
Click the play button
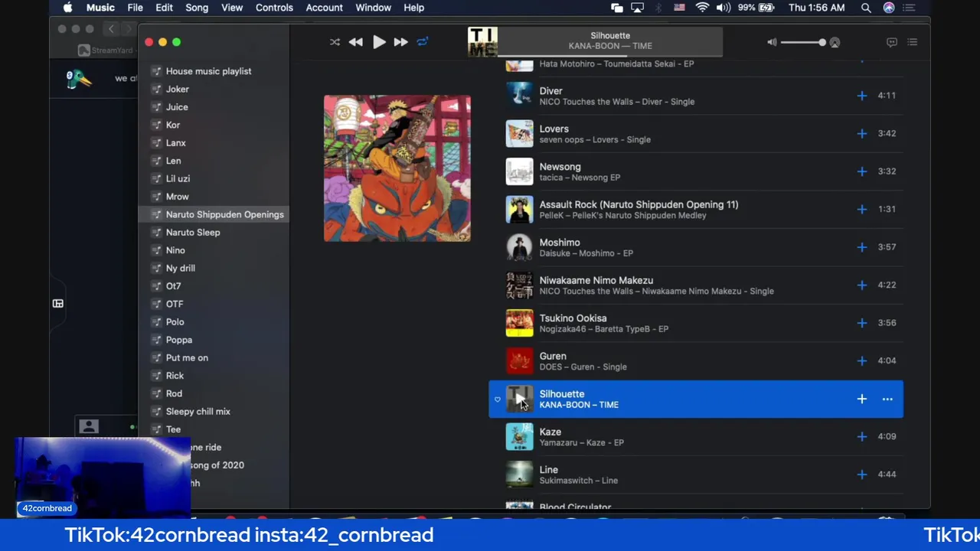point(379,42)
